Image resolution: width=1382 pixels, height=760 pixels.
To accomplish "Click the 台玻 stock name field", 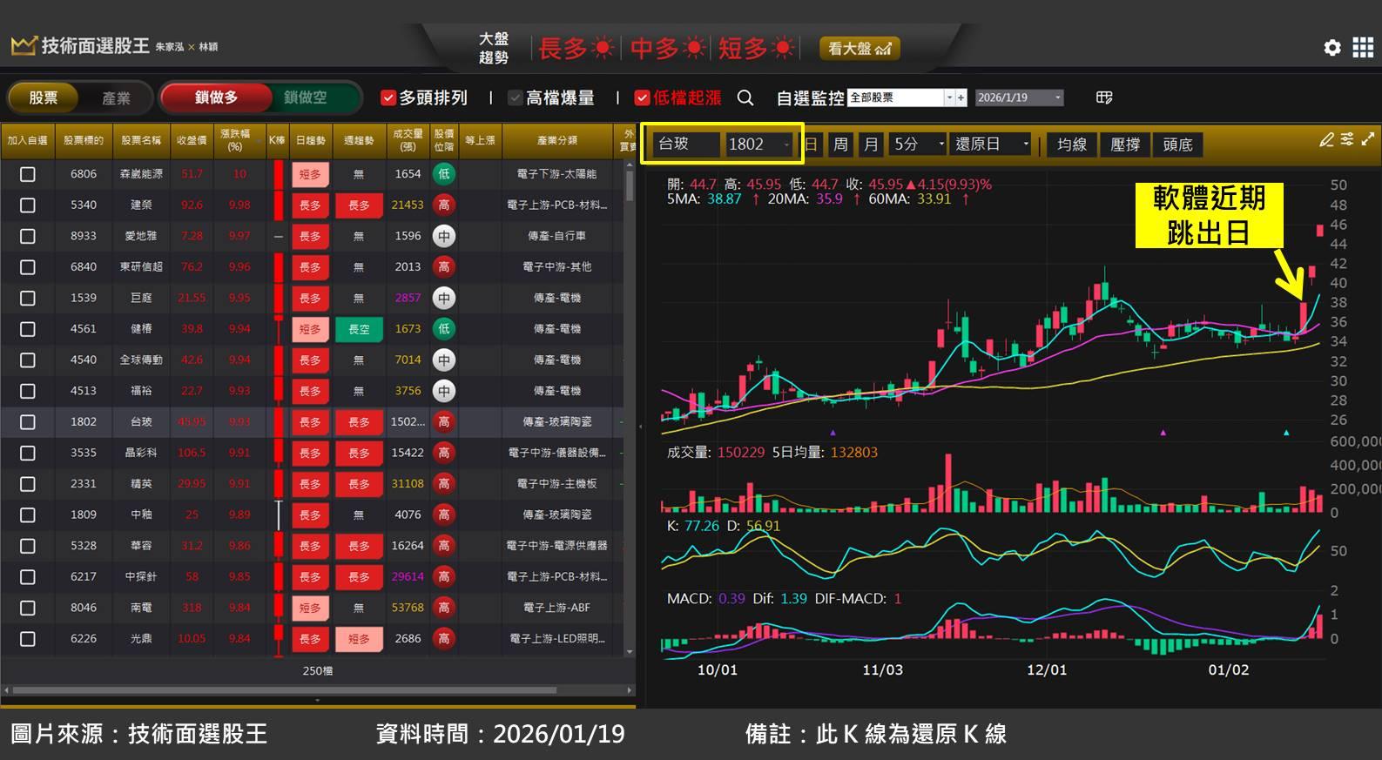I will (687, 144).
